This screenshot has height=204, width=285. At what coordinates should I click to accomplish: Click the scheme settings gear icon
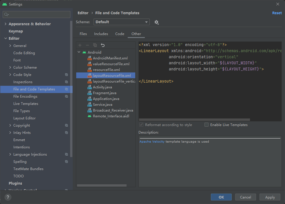[157, 22]
